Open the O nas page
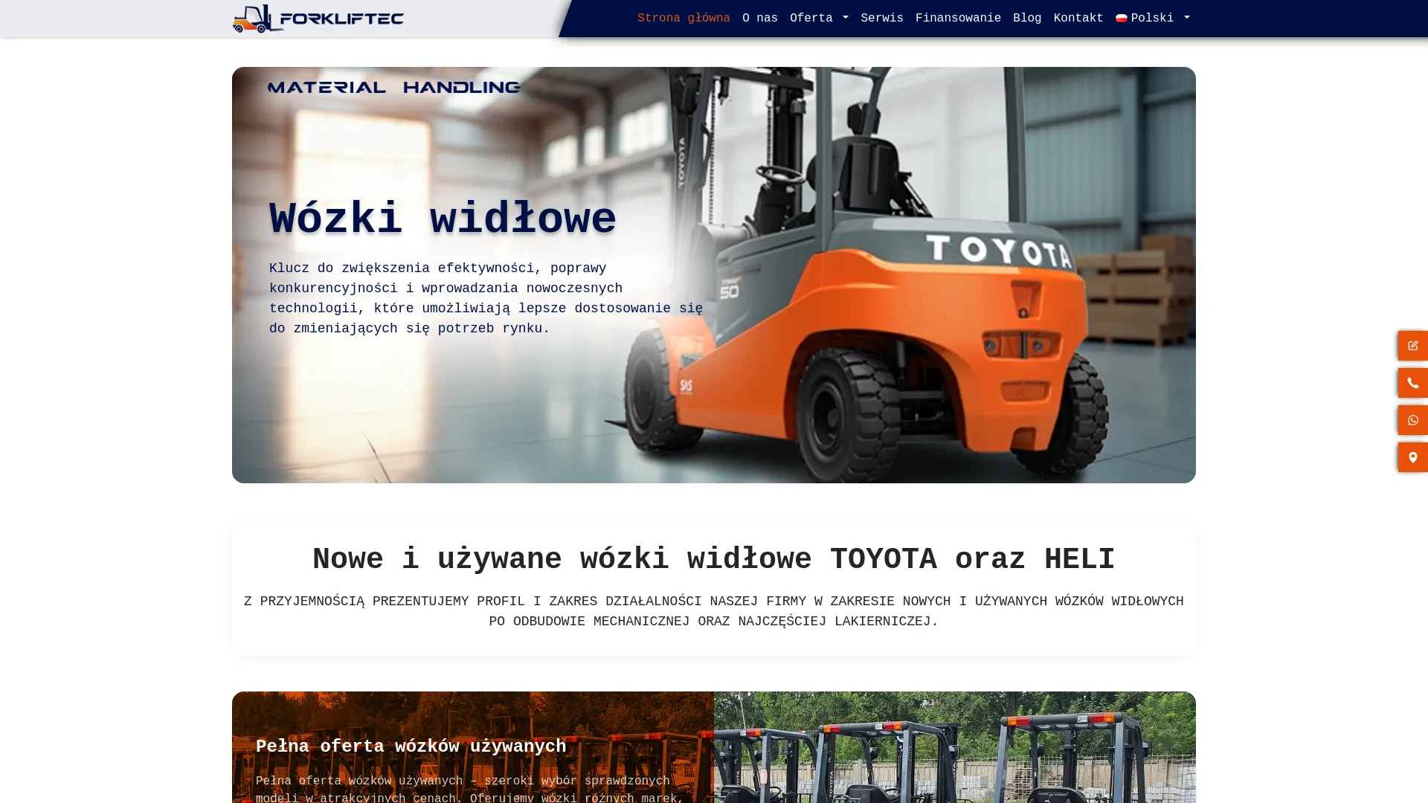The image size is (1428, 803). click(760, 19)
